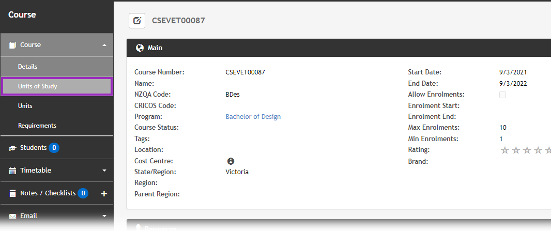
Task: Click the Notes / Checklists count badge
Action: click(83, 193)
